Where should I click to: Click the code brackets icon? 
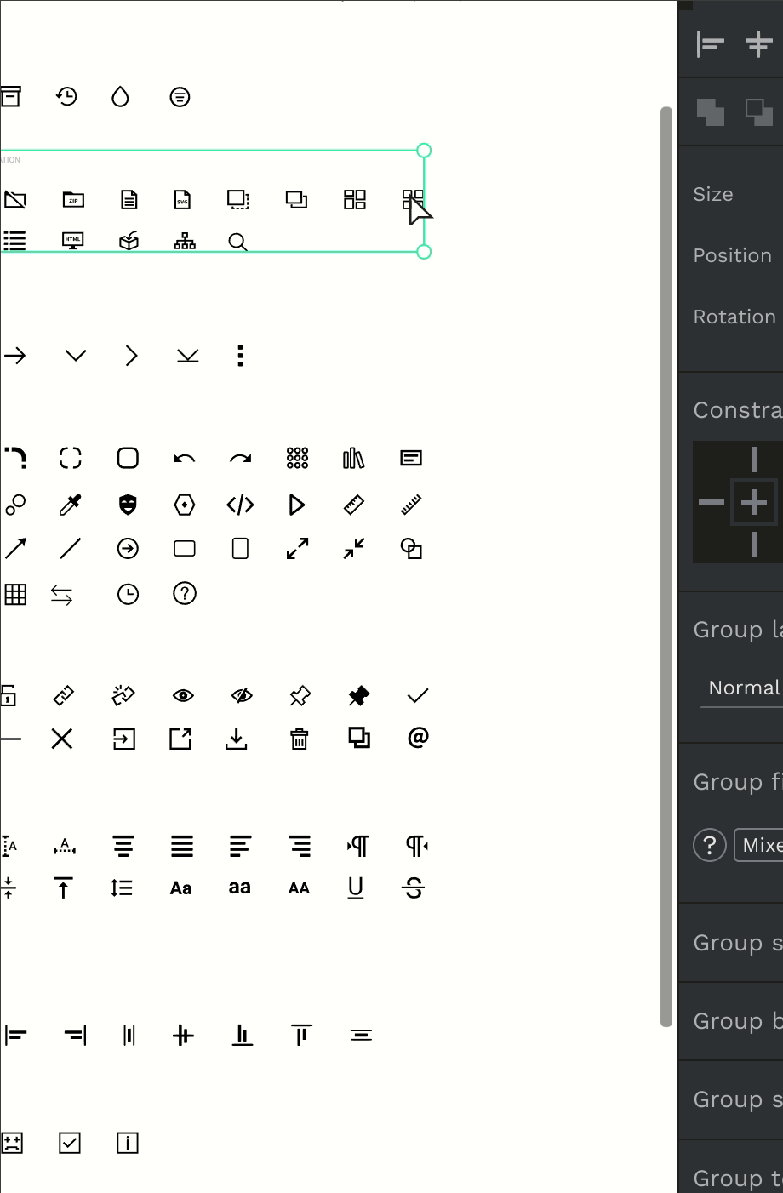coord(240,505)
